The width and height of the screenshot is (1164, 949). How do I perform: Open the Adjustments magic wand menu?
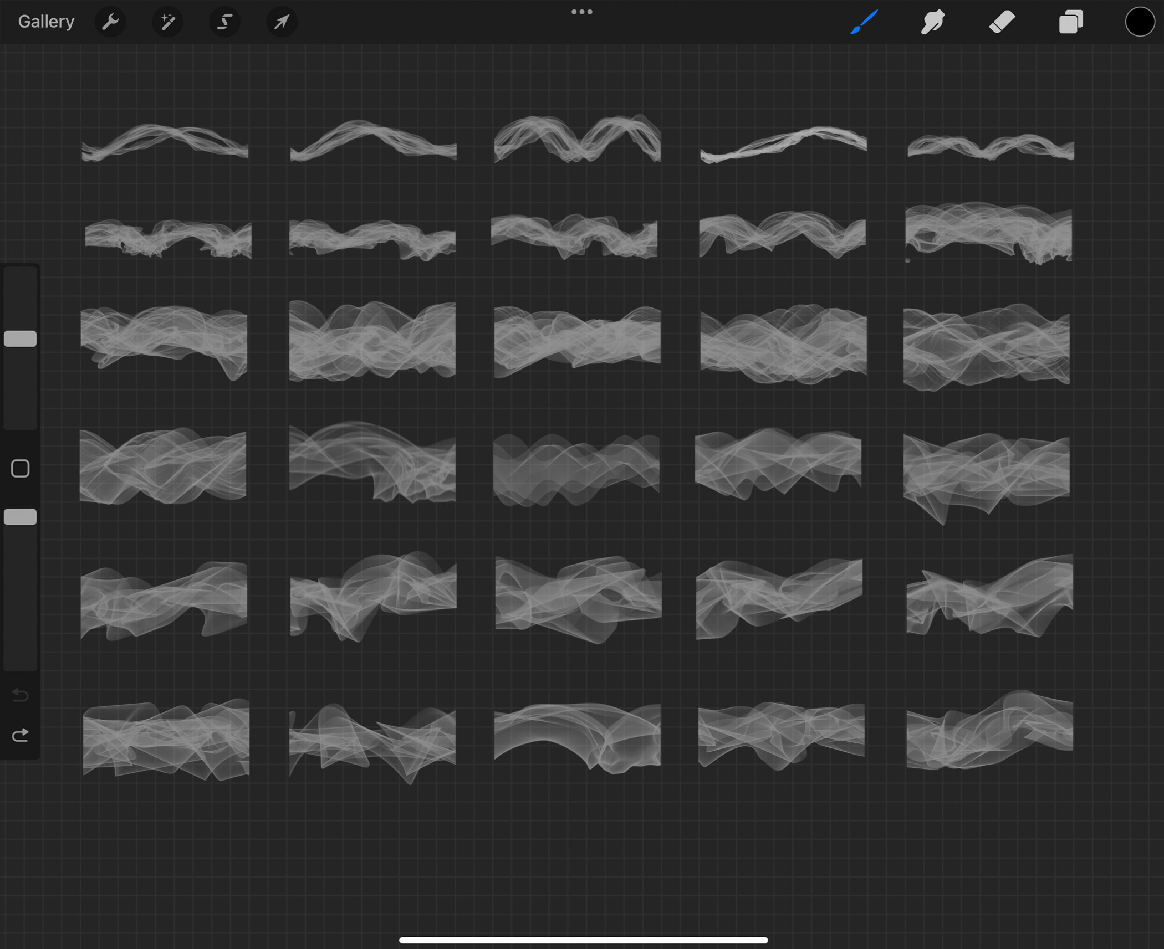click(167, 22)
